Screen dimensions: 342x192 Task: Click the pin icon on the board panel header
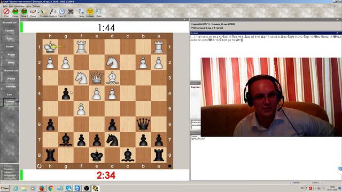point(184,20)
